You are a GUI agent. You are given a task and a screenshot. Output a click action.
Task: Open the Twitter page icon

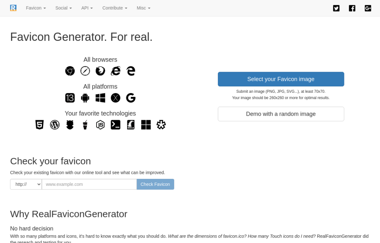tap(336, 8)
